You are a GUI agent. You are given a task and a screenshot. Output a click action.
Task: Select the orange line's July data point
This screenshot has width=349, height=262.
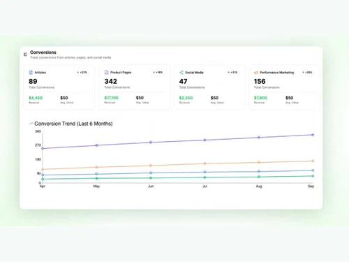pyautogui.click(x=205, y=163)
